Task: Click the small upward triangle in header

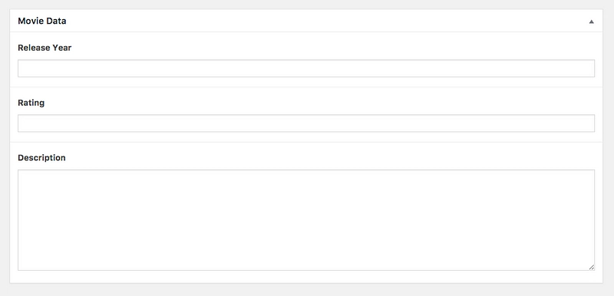Action: click(591, 21)
